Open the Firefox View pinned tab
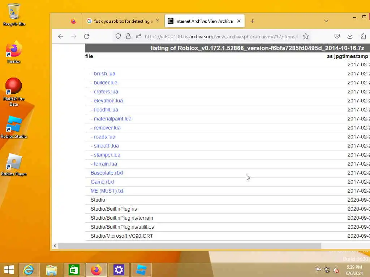Screen dimensions: 370x277 (x=73, y=21)
